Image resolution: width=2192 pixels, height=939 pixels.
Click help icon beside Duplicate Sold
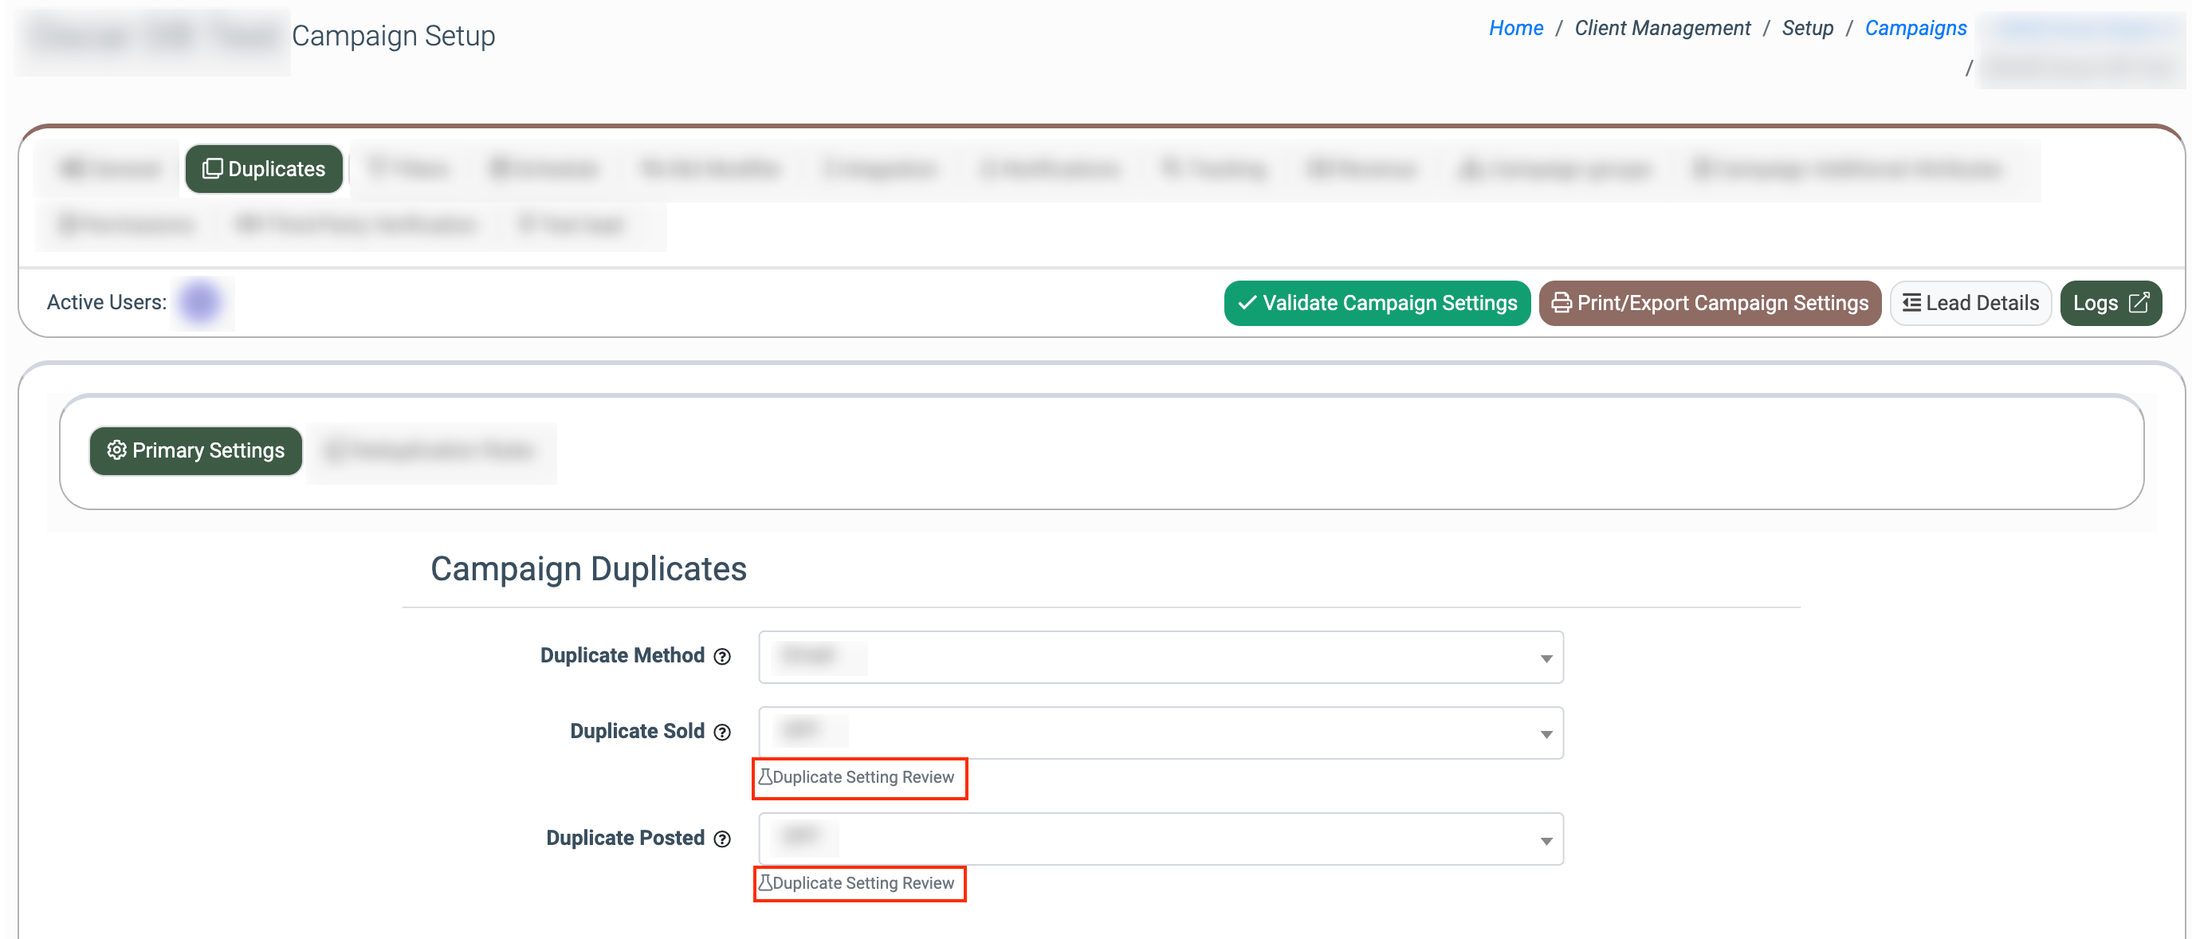721,732
